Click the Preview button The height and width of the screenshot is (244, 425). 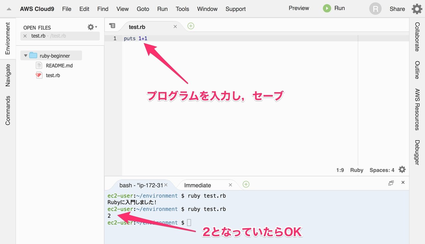point(298,8)
